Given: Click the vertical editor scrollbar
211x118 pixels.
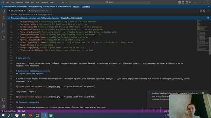Looking at the screenshot, I should click(x=210, y=46).
